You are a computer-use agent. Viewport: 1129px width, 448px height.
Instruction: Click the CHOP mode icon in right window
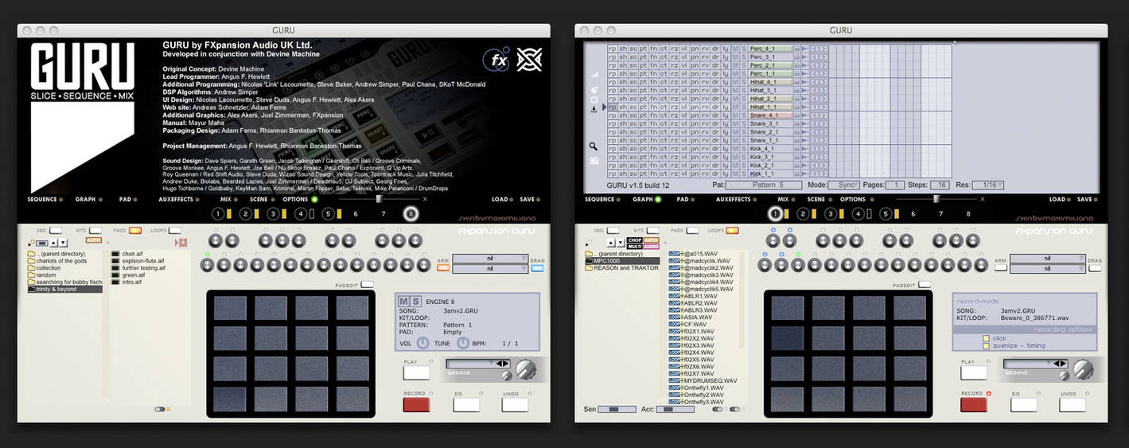pyautogui.click(x=635, y=240)
